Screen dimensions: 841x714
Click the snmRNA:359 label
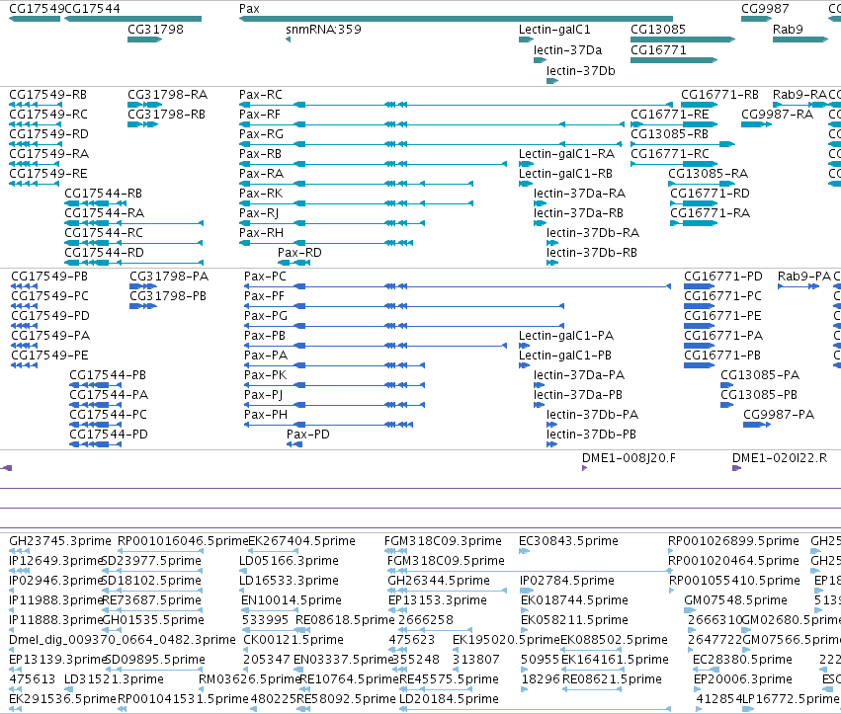[323, 30]
